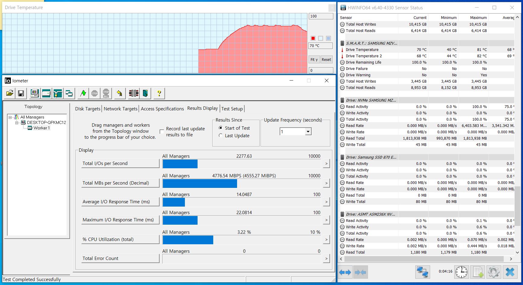523x285 pixels.
Task: Open arrow next to Total MBs per Second bar
Action: [x=326, y=183]
